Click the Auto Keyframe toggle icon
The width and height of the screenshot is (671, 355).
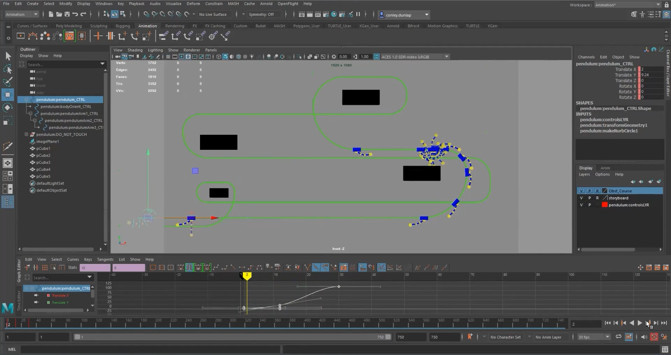[654, 337]
